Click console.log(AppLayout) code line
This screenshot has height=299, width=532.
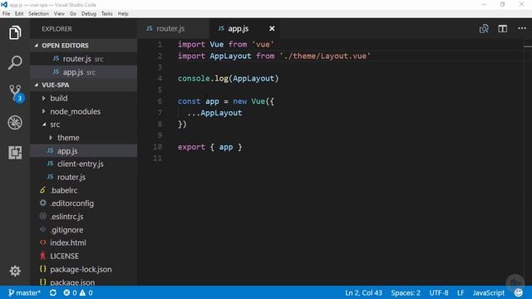(229, 79)
